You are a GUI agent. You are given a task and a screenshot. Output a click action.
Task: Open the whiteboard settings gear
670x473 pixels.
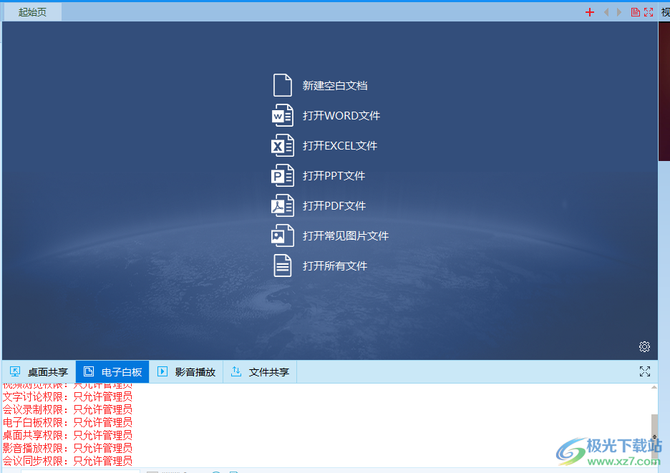coord(644,346)
